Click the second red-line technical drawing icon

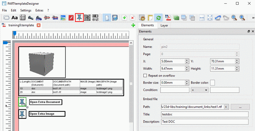click(55, 18)
